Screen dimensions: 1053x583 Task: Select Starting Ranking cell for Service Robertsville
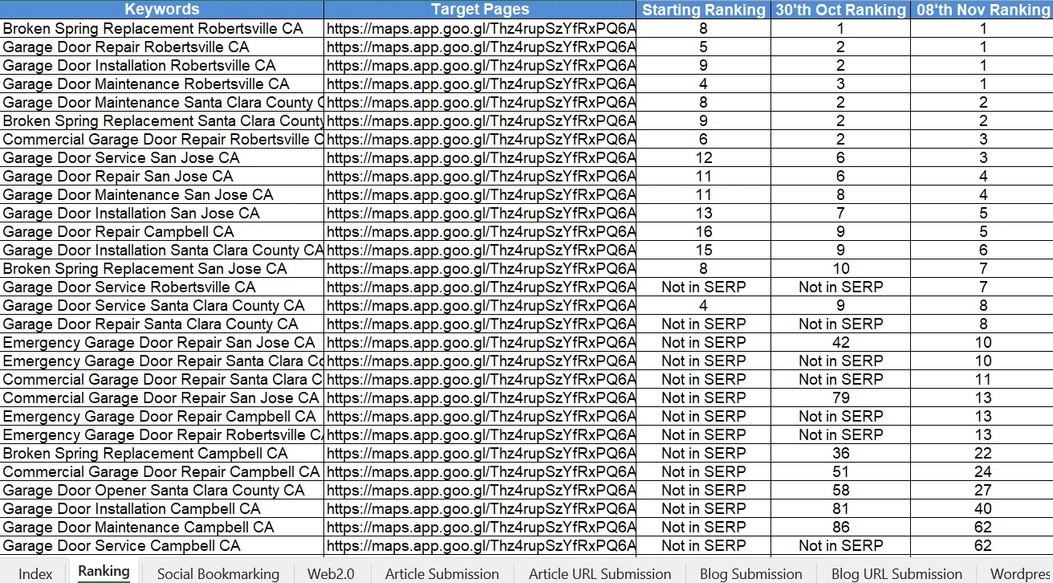[x=704, y=287]
